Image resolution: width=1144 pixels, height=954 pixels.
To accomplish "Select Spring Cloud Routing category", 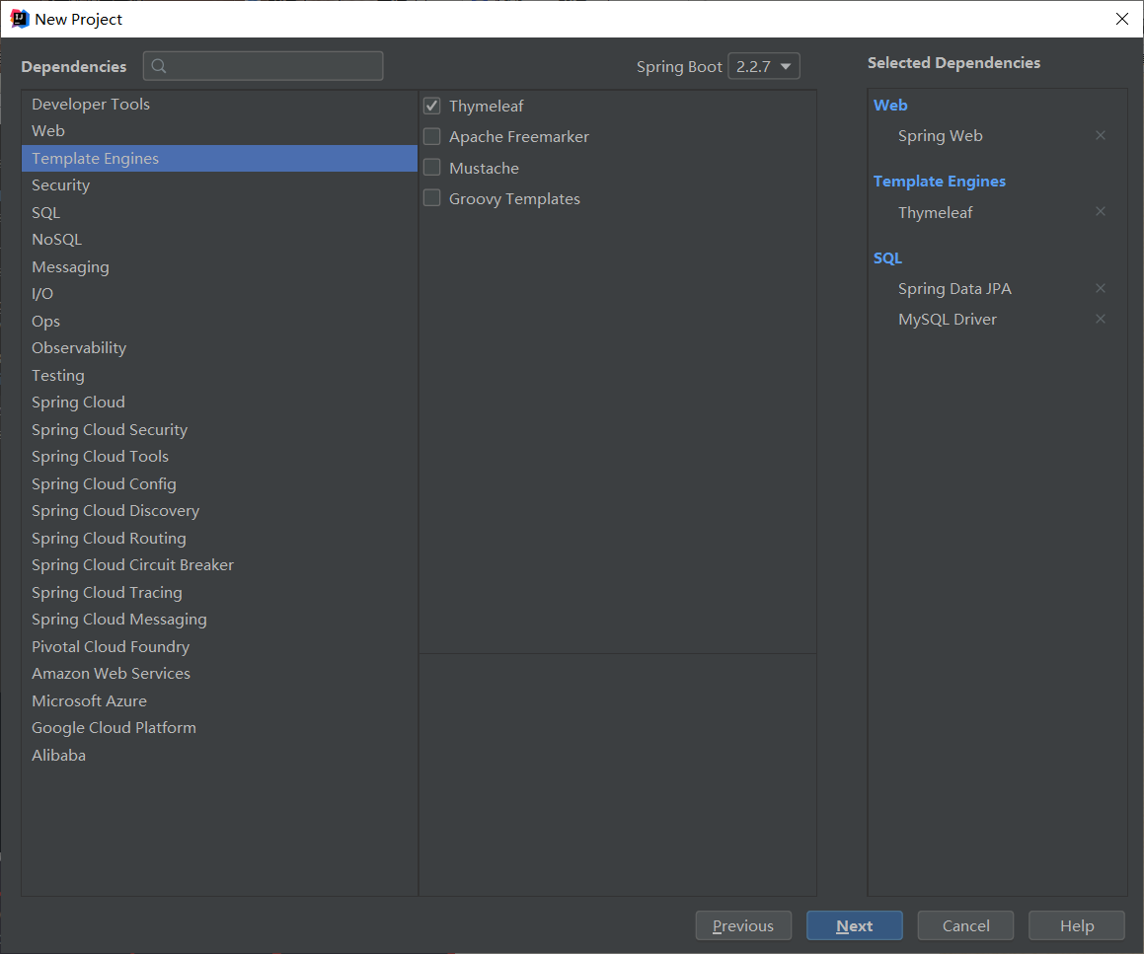I will [219, 539].
